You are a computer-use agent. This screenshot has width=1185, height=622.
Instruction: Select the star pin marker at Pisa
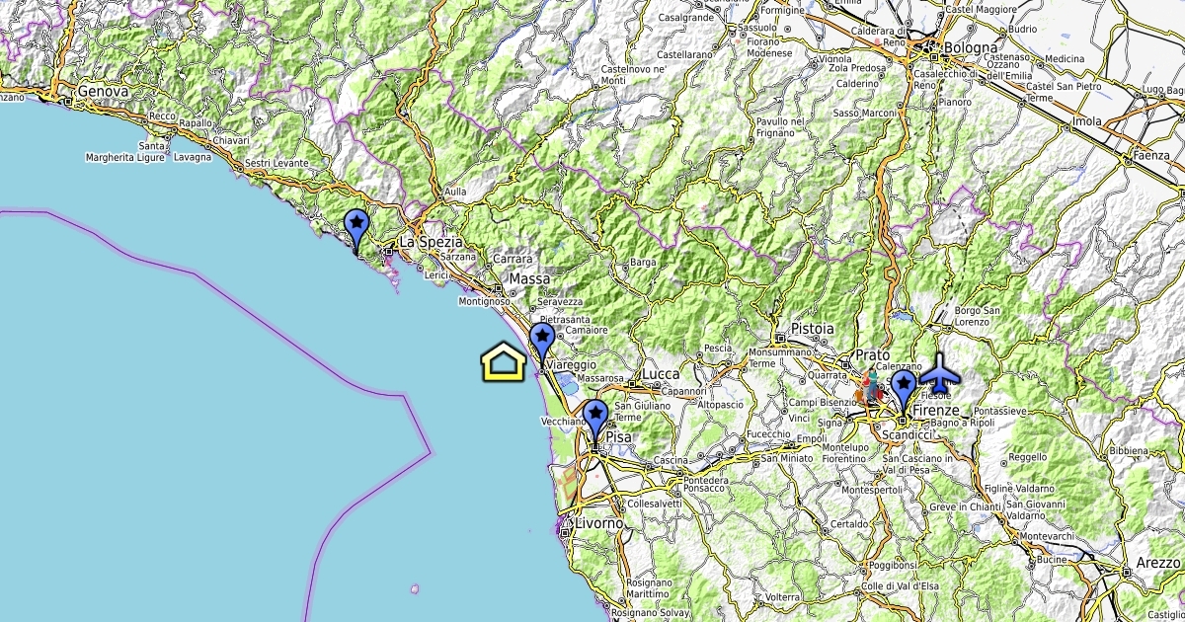595,419
